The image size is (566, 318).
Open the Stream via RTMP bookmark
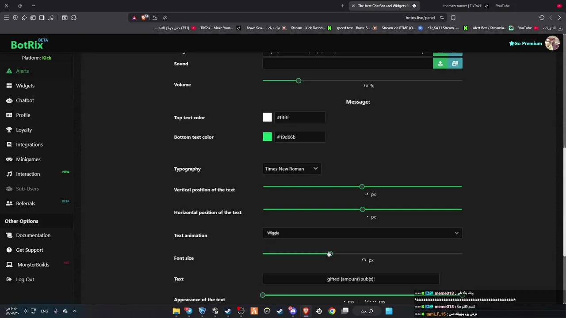click(402, 28)
